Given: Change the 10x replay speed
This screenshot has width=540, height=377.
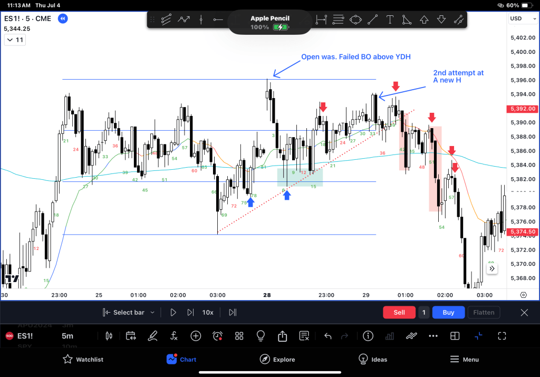Looking at the screenshot, I should 208,313.
